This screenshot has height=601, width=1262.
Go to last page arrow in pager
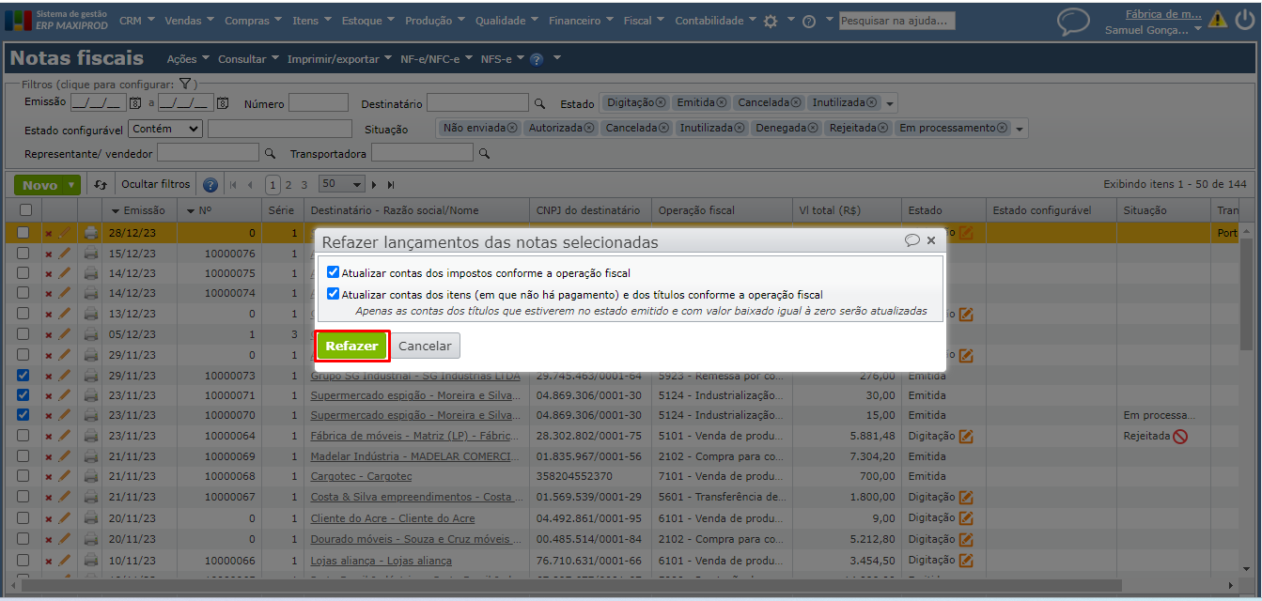pos(391,185)
